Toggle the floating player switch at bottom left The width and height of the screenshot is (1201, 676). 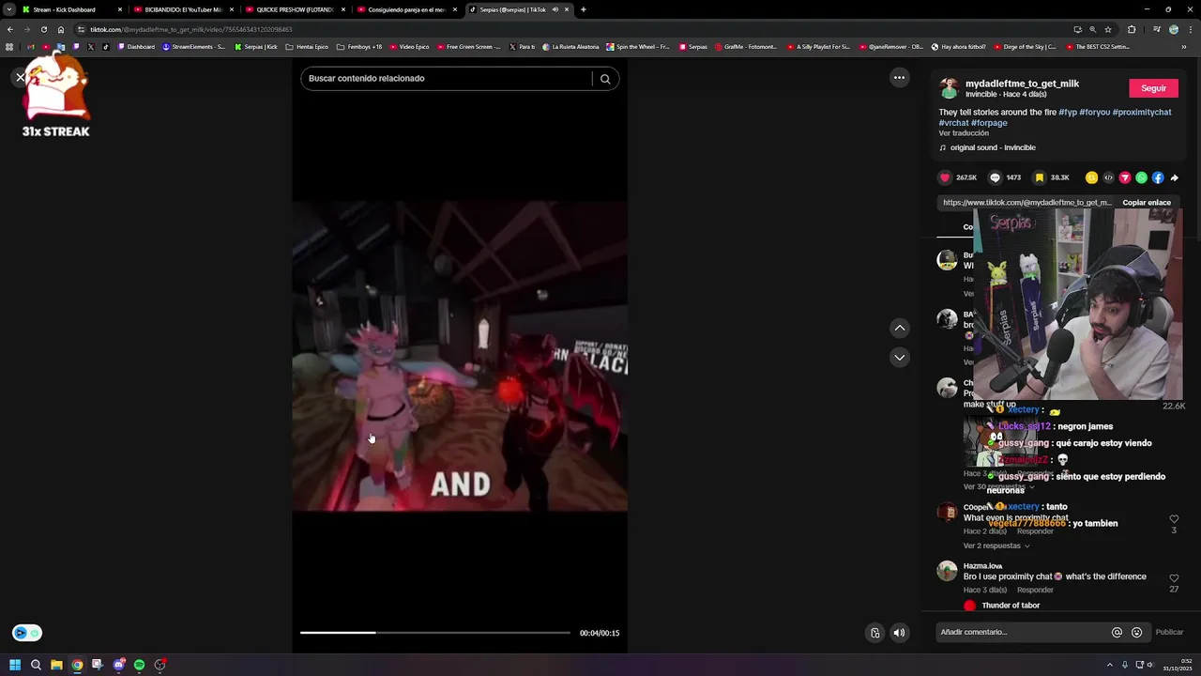pyautogui.click(x=27, y=633)
